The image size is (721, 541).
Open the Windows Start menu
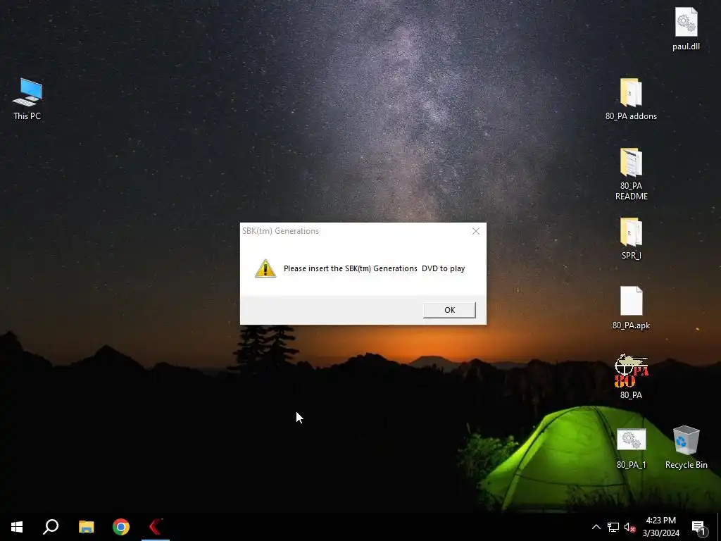tap(17, 527)
